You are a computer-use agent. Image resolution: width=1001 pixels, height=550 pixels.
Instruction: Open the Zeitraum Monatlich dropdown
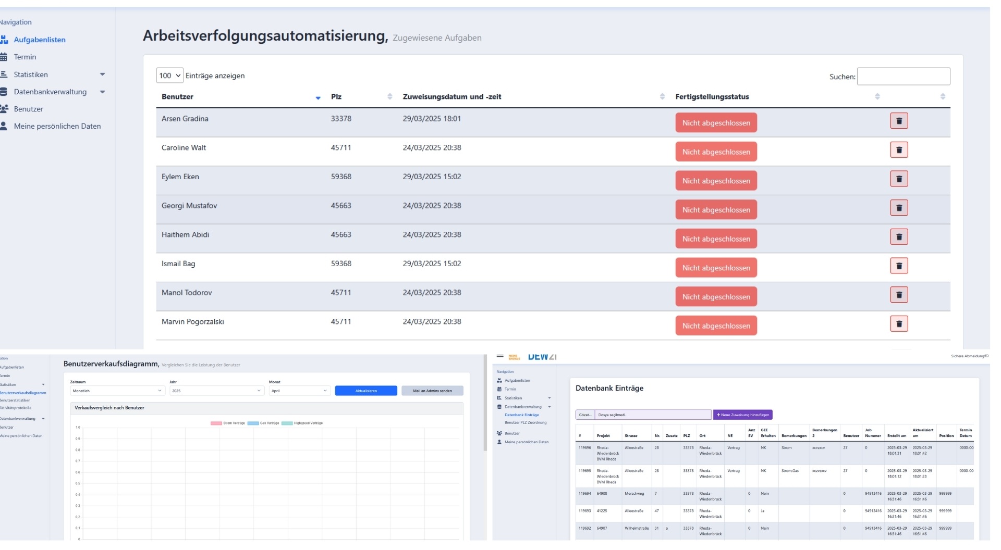point(117,391)
